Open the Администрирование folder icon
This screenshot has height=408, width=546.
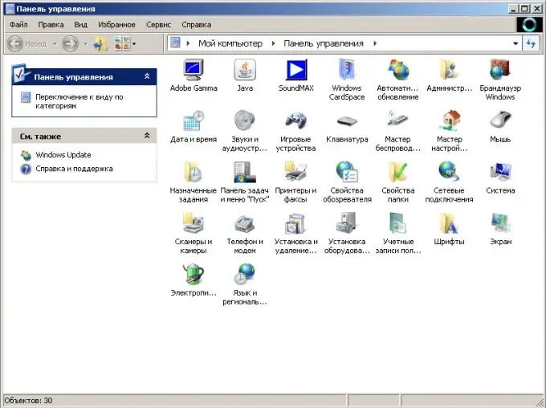[449, 75]
